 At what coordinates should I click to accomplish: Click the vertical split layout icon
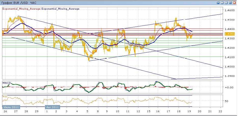[222, 2]
